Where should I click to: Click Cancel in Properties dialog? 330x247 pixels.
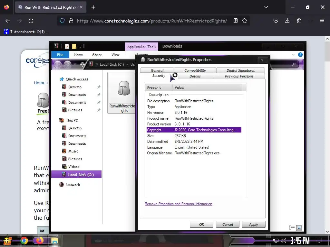[228, 224]
